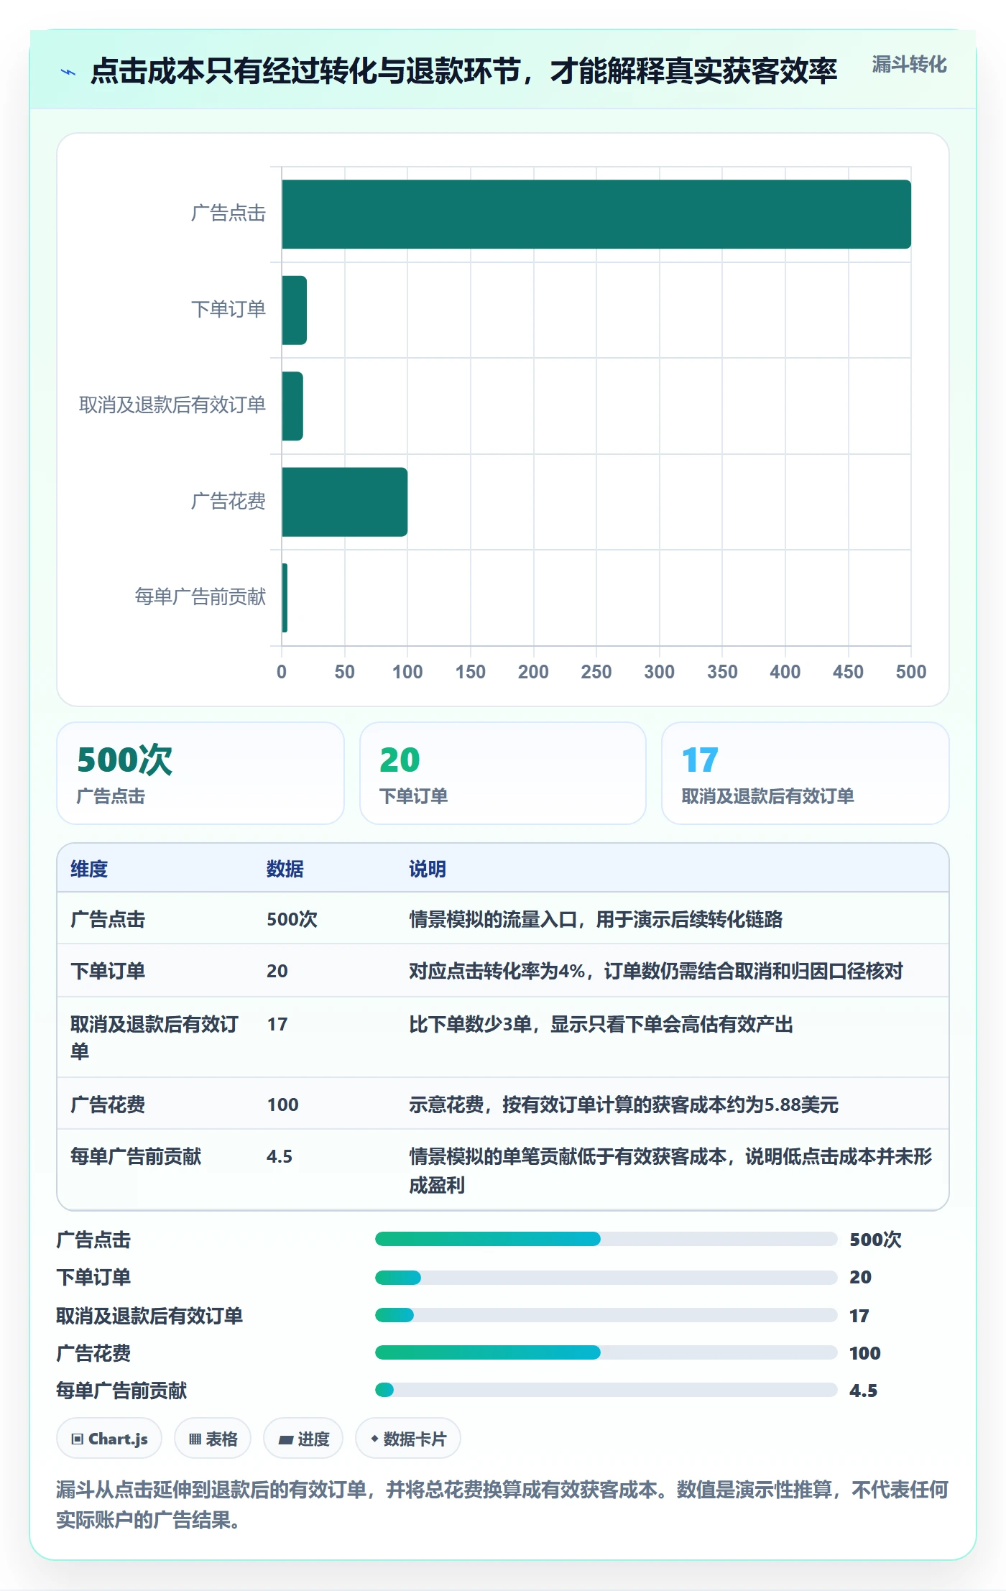Click the 广告点击 bar in the chart
1006x1591 pixels.
tap(596, 214)
